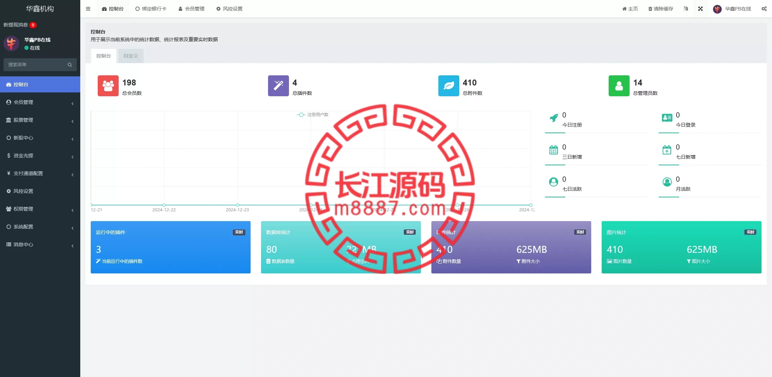Expand the 资金充提 sidebar menu
Screen dimensions: 772x377
tap(40, 156)
